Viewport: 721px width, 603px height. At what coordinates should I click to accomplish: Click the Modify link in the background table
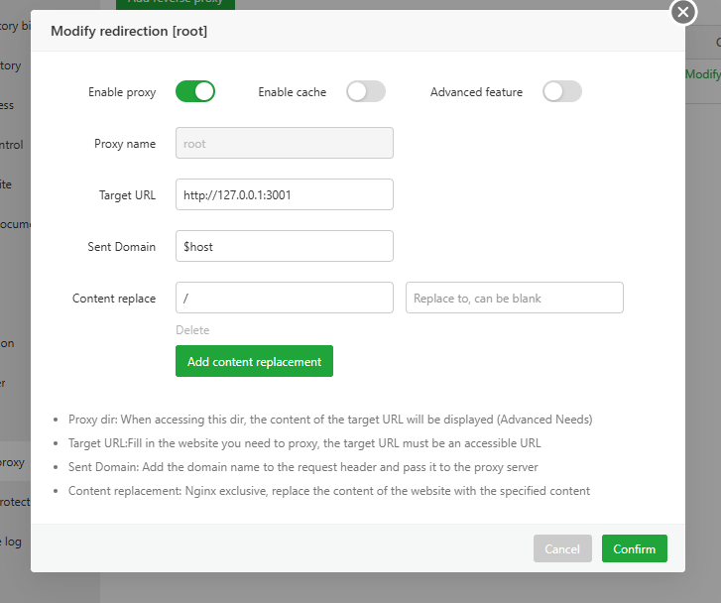[703, 74]
